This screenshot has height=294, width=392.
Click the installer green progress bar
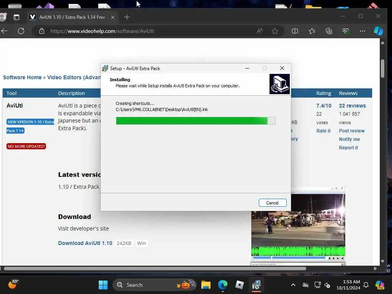pyautogui.click(x=196, y=121)
